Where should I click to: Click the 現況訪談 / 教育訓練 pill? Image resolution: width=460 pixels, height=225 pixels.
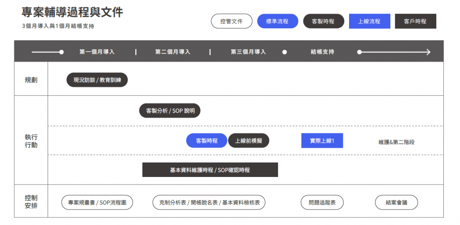[97, 80]
